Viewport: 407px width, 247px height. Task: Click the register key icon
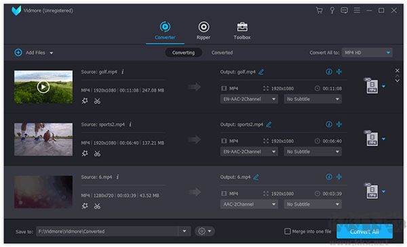coord(332,10)
